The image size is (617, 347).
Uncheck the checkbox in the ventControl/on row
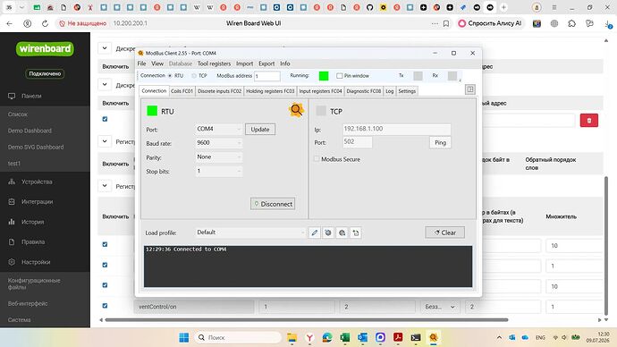click(105, 305)
